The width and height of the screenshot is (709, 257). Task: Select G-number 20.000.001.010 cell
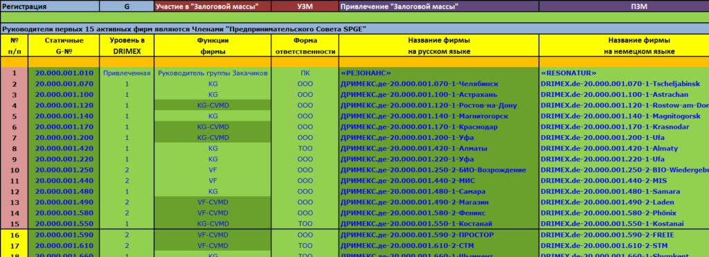coord(64,73)
